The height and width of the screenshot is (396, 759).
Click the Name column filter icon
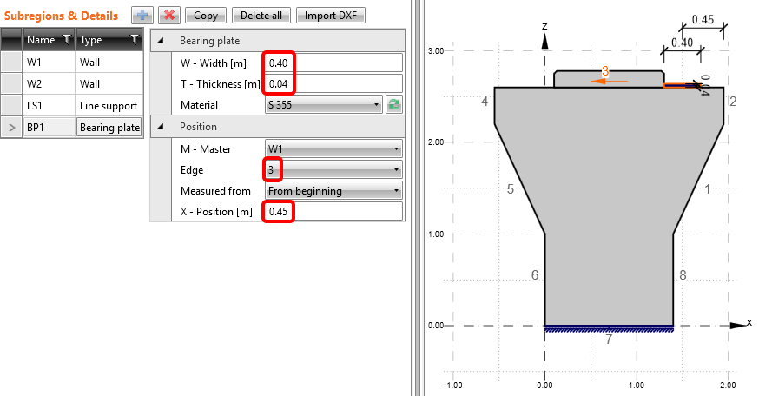(x=64, y=39)
